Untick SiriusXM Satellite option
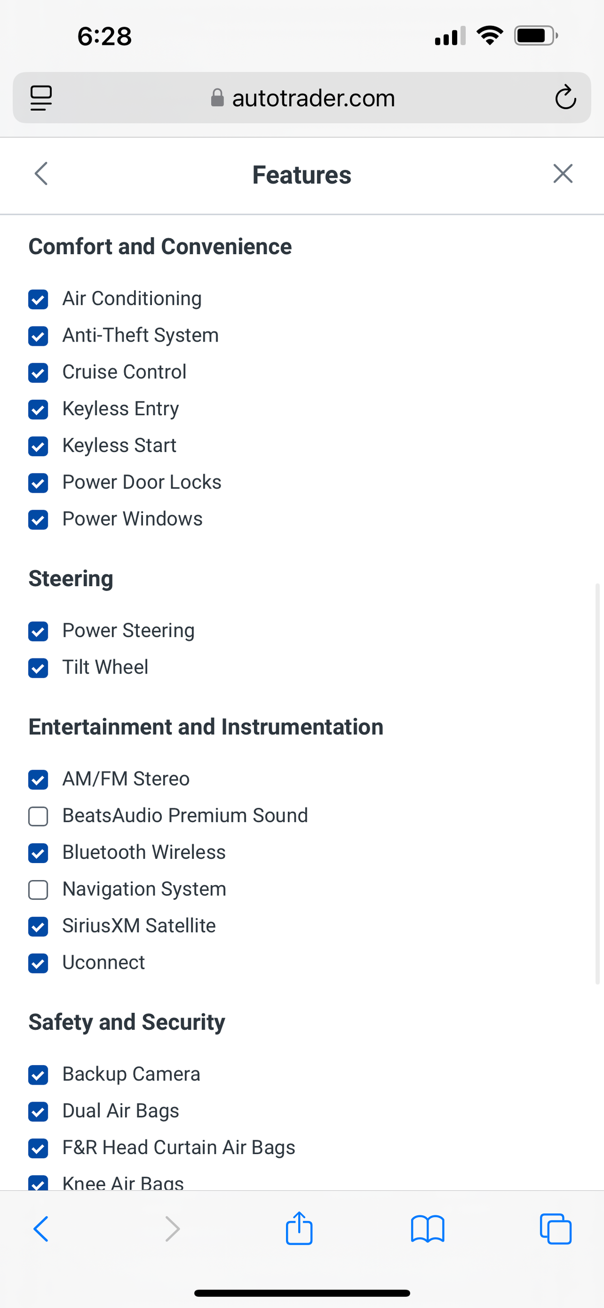Viewport: 604px width, 1308px height. point(38,926)
